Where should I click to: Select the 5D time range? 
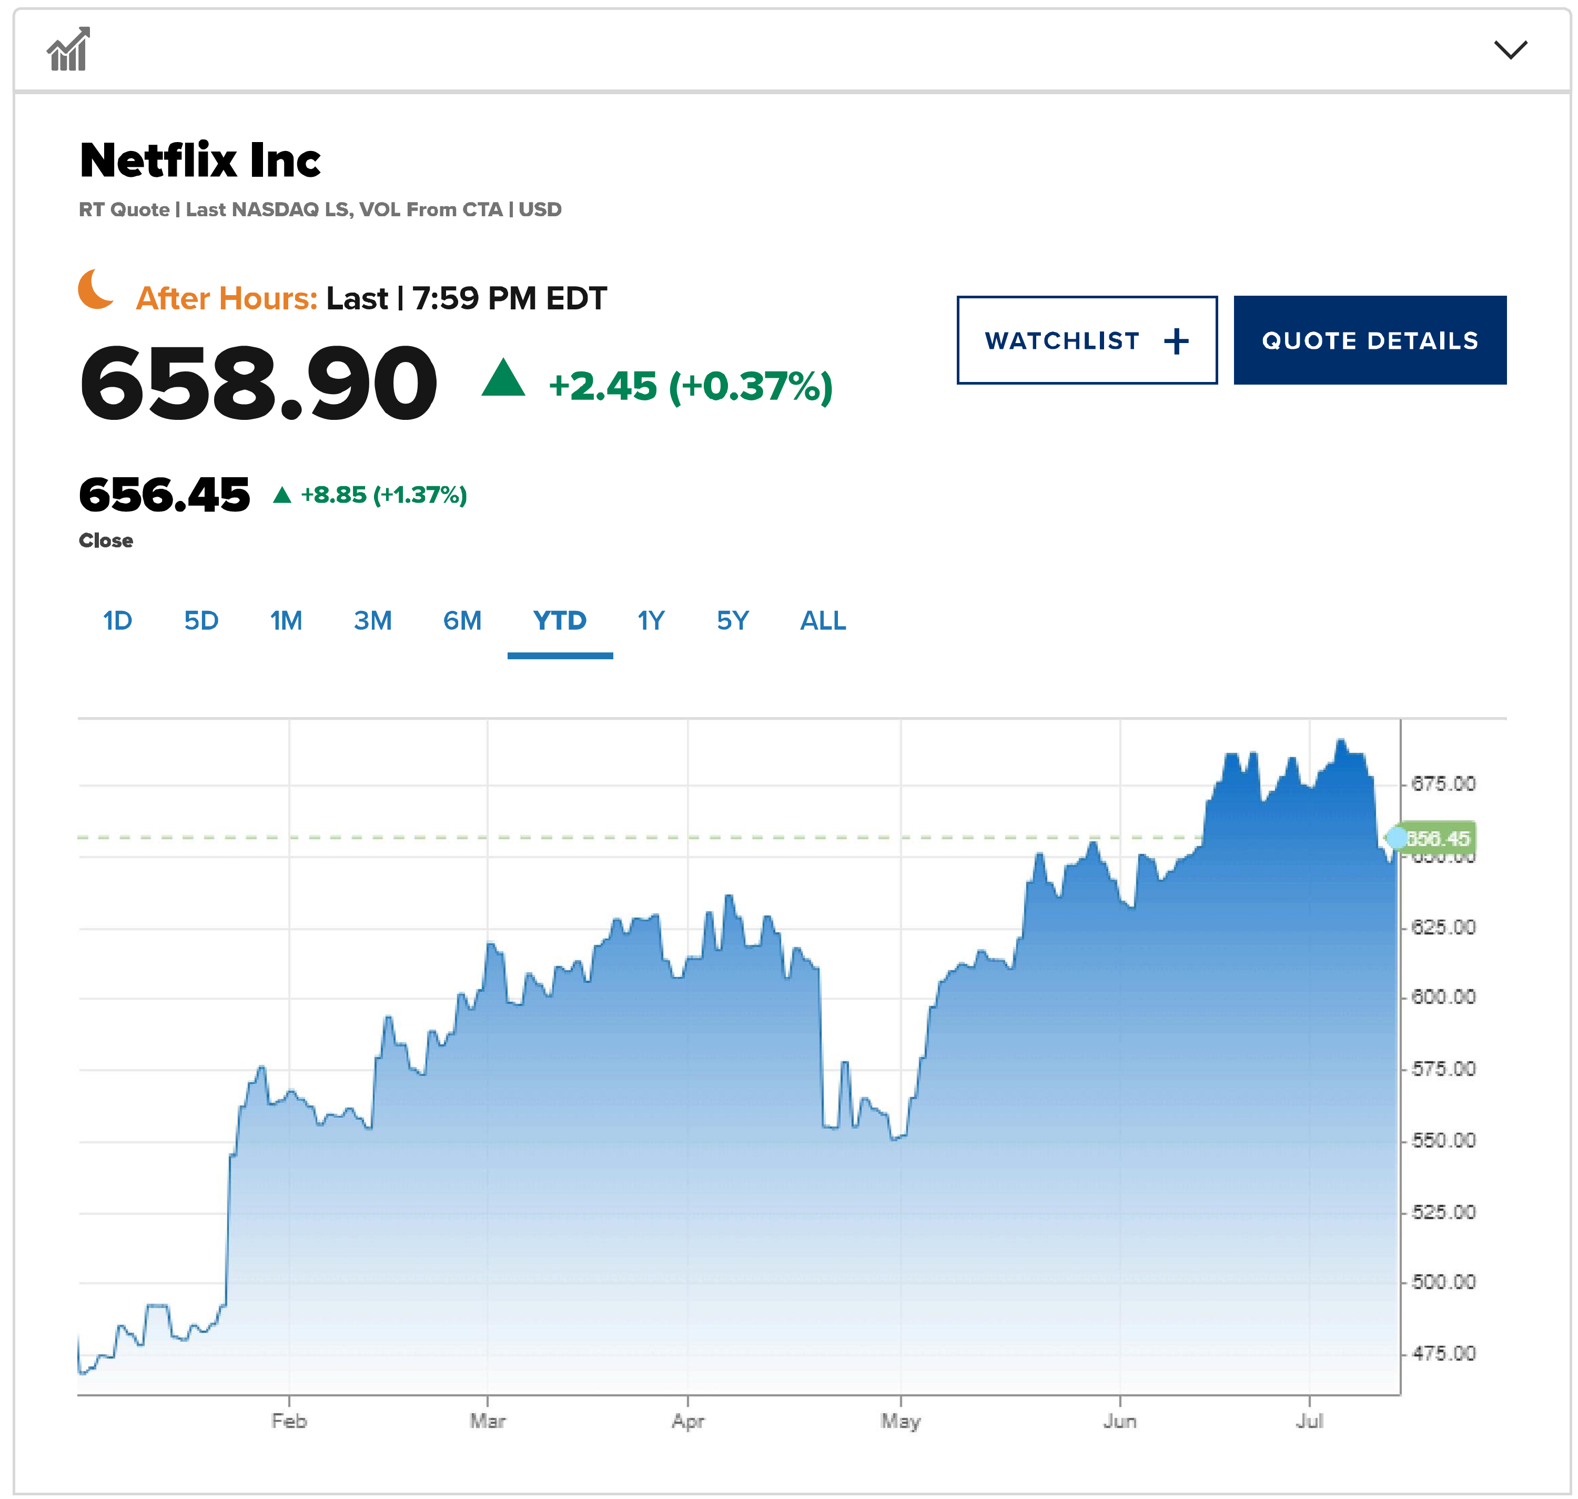click(200, 621)
